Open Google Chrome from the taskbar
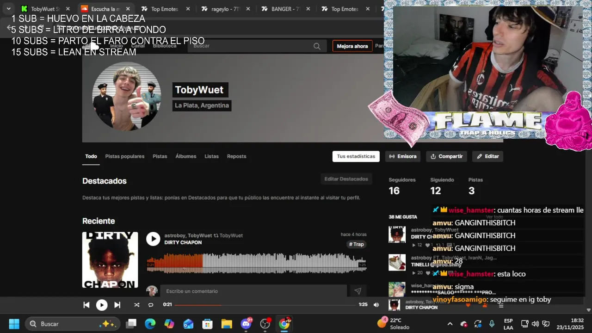Image resolution: width=592 pixels, height=333 pixels. [x=284, y=324]
